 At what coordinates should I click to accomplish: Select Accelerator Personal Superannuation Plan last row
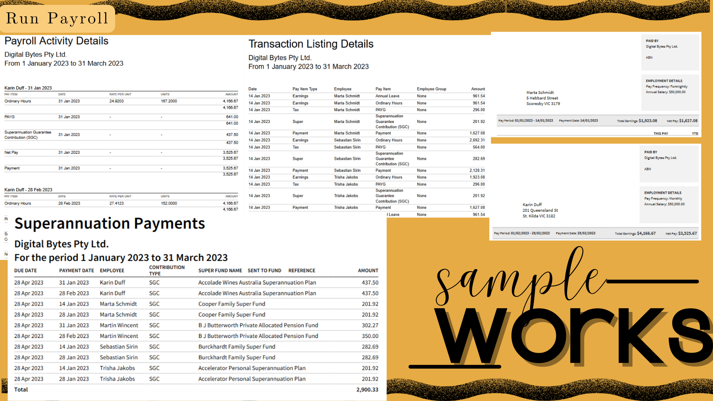[x=251, y=379]
